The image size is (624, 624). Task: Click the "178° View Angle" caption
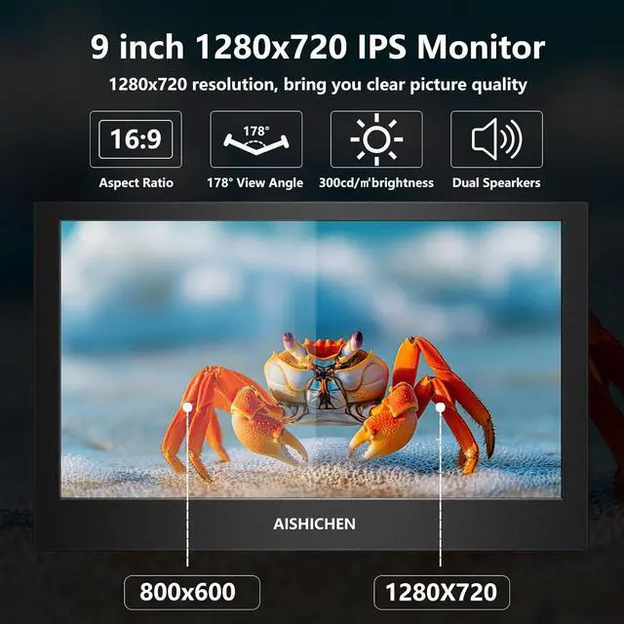tap(255, 182)
